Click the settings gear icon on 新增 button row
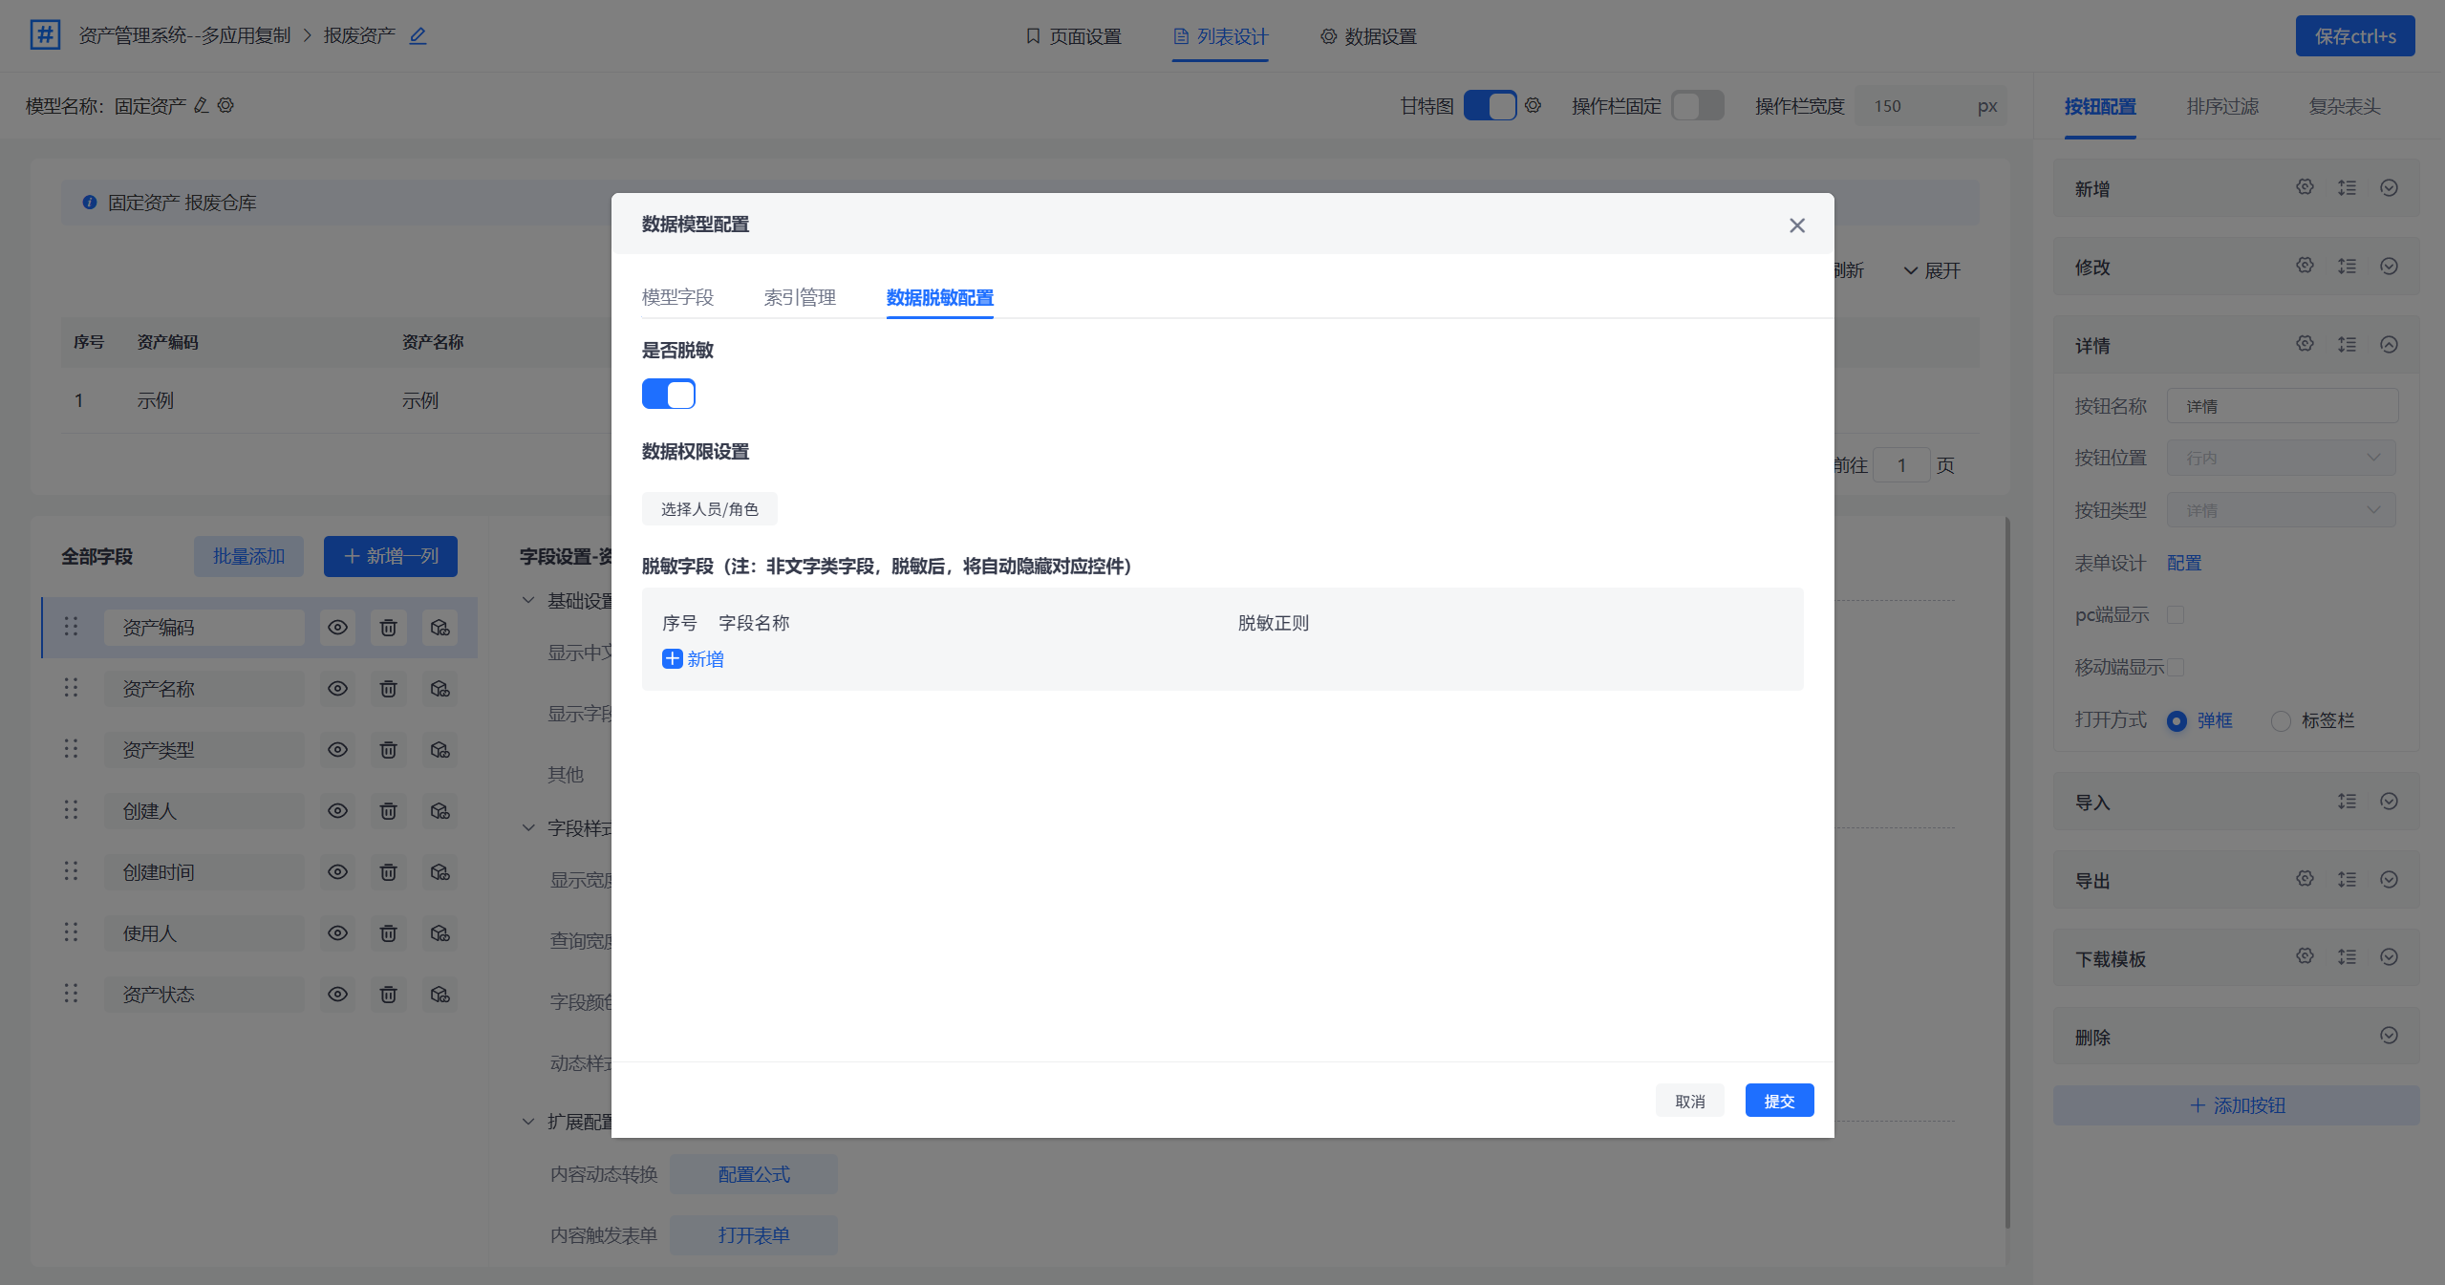 (x=2305, y=188)
